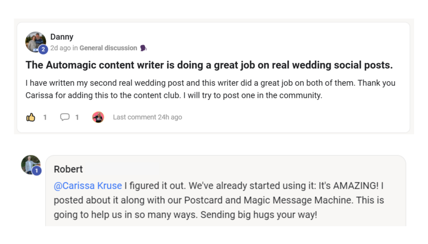Click the post body text starting 'I have written'
This screenshot has height=244, width=428.
point(210,89)
